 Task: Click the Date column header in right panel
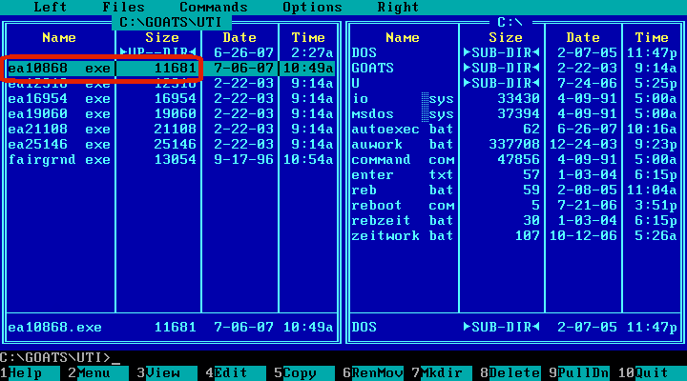583,37
